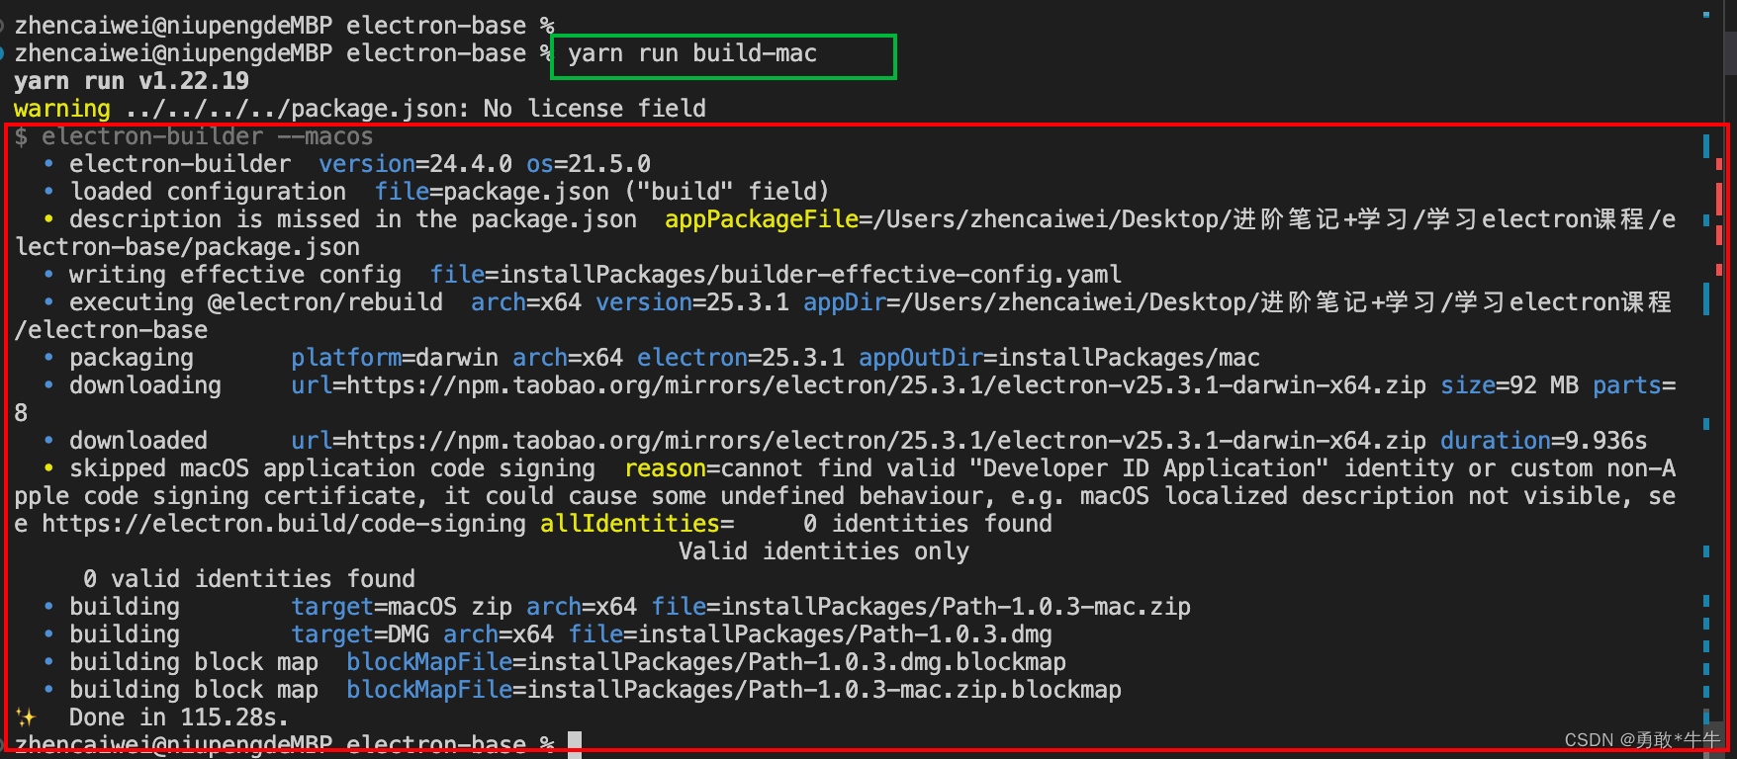
Task: Click the 'No license field' warning text
Action: click(x=594, y=109)
